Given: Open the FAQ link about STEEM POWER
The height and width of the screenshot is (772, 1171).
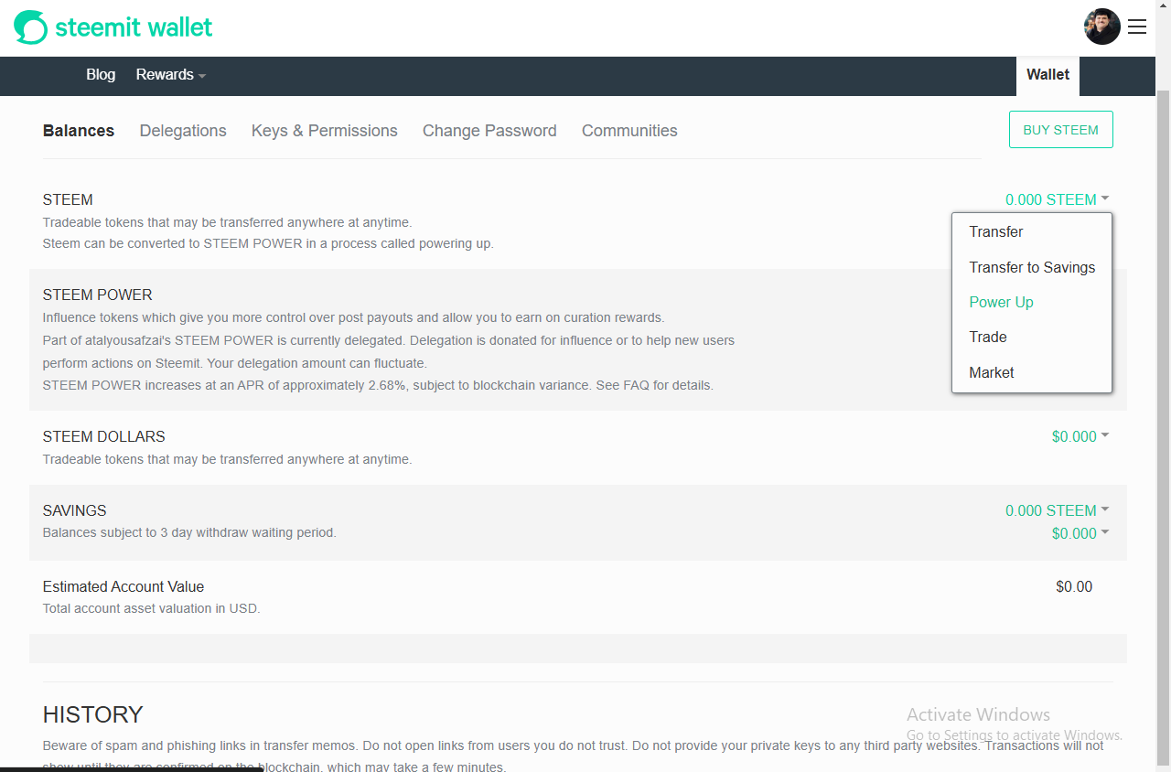Looking at the screenshot, I should [x=636, y=385].
